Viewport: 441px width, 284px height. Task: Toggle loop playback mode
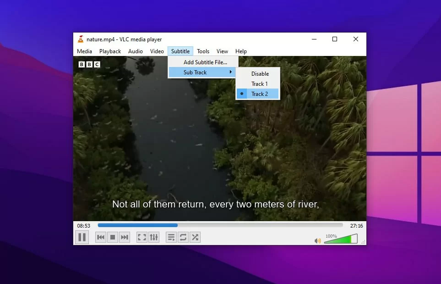[183, 237]
